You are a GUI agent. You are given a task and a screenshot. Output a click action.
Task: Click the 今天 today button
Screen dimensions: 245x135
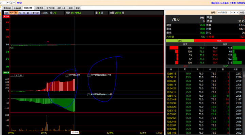(242, 13)
